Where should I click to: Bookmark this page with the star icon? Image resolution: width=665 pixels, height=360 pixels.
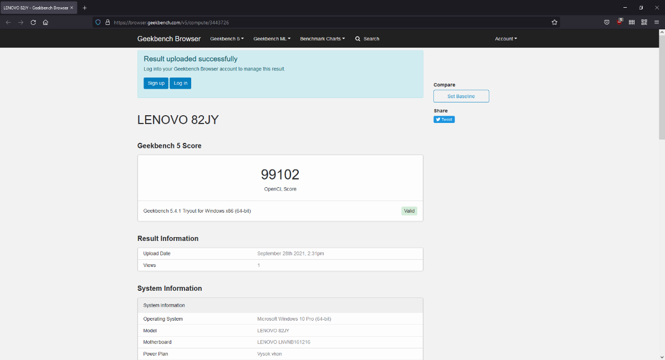click(554, 22)
